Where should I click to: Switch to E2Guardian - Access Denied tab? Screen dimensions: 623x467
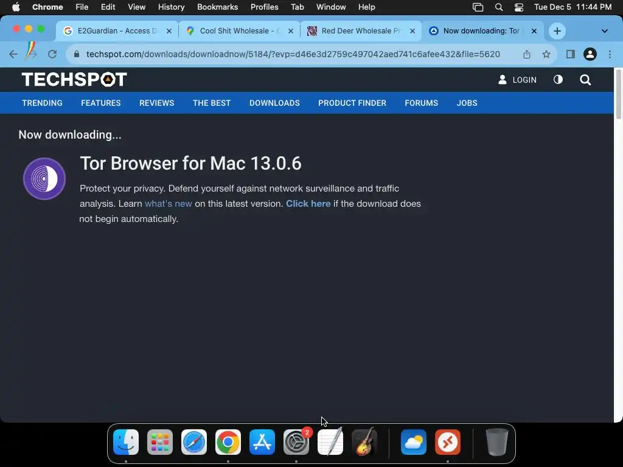click(116, 31)
